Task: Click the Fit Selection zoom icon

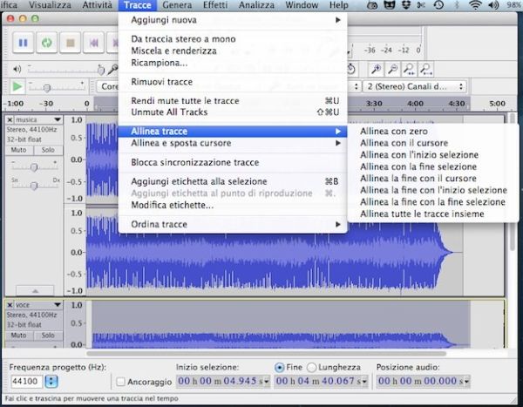Action: pyautogui.click(x=410, y=69)
